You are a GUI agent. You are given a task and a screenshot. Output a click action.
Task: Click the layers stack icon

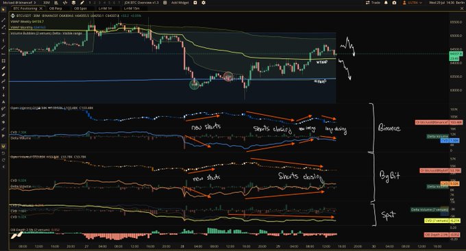tap(74, 3)
